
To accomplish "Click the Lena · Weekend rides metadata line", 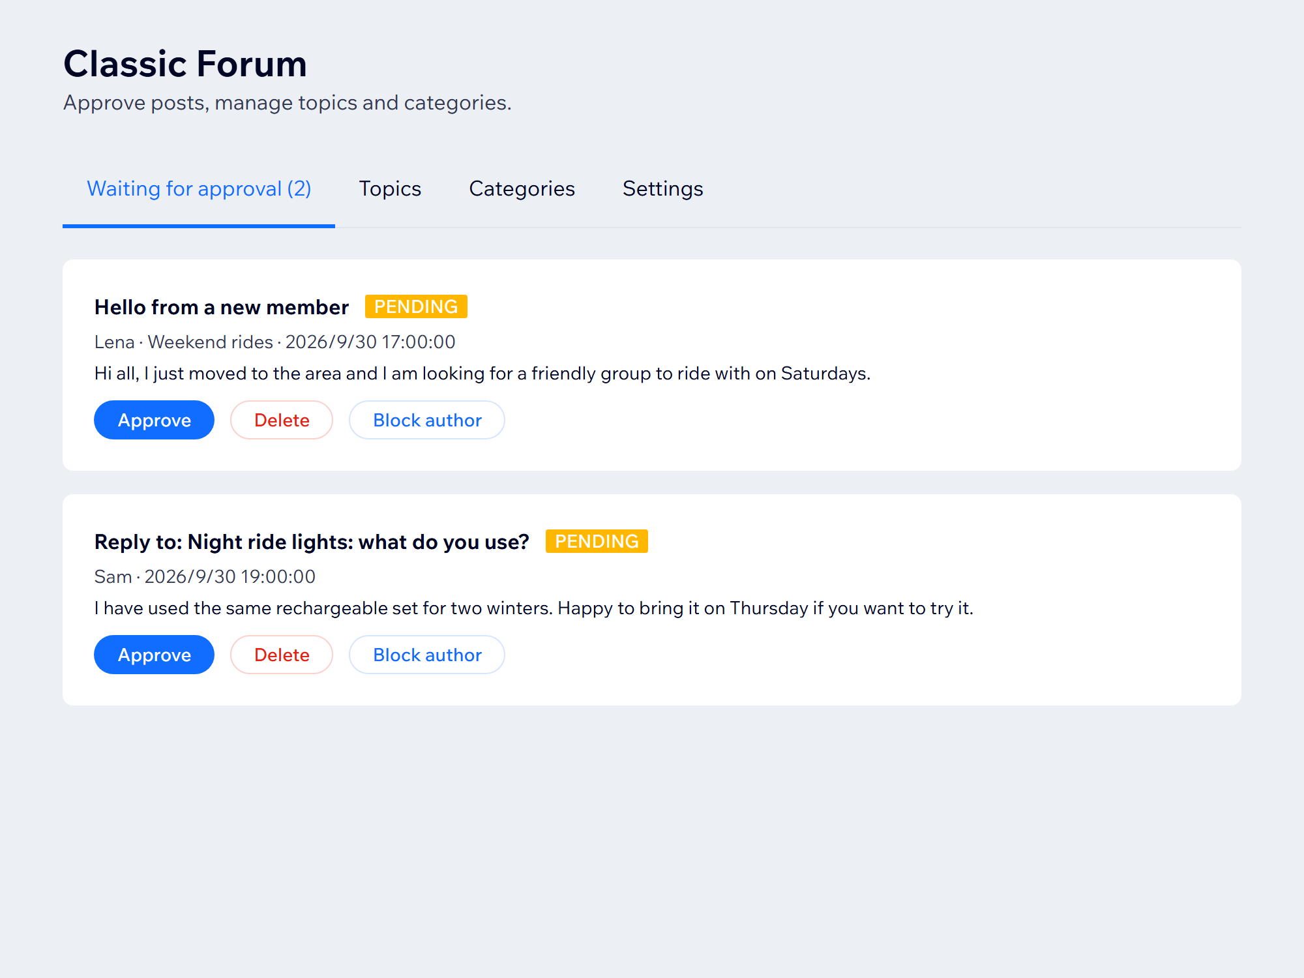I will (274, 342).
